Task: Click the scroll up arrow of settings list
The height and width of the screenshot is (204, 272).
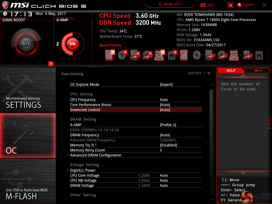Action: (x=211, y=85)
